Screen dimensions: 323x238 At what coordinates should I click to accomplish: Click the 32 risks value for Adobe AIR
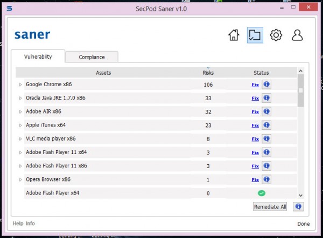tap(208, 112)
